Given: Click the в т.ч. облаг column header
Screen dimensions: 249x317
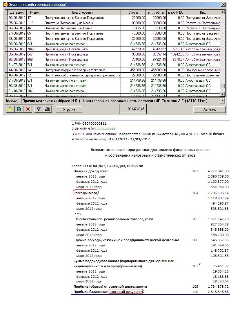Looking at the screenshot, I should (x=156, y=12).
